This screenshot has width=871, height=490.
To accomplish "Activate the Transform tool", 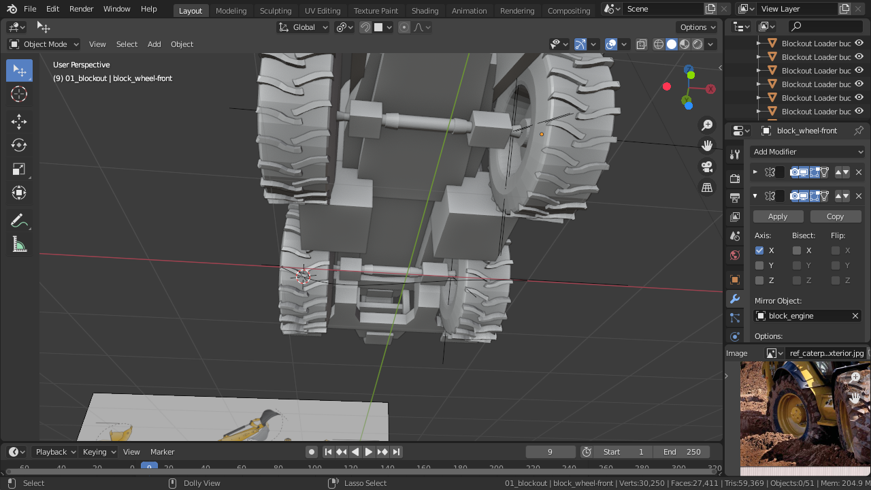I will click(x=19, y=193).
